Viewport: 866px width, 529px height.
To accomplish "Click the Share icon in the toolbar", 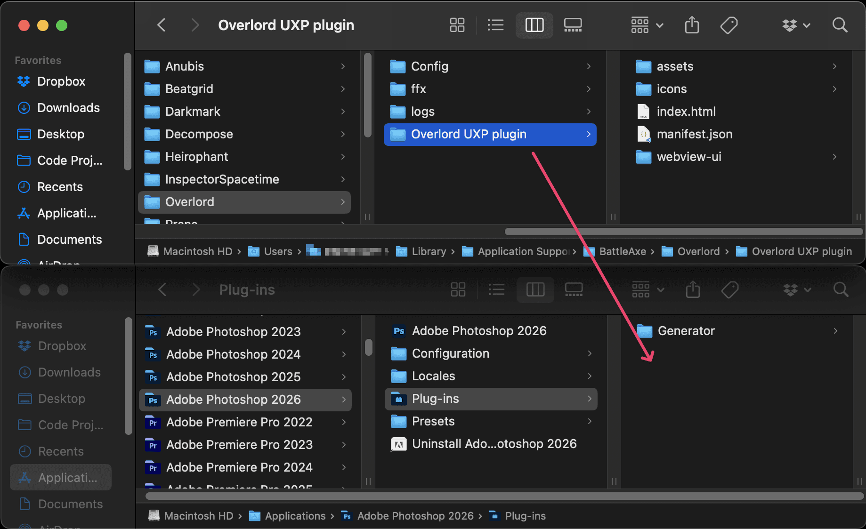I will point(691,25).
